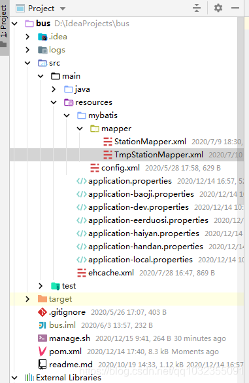
Task: Collapse the src folder
Action: point(27,63)
